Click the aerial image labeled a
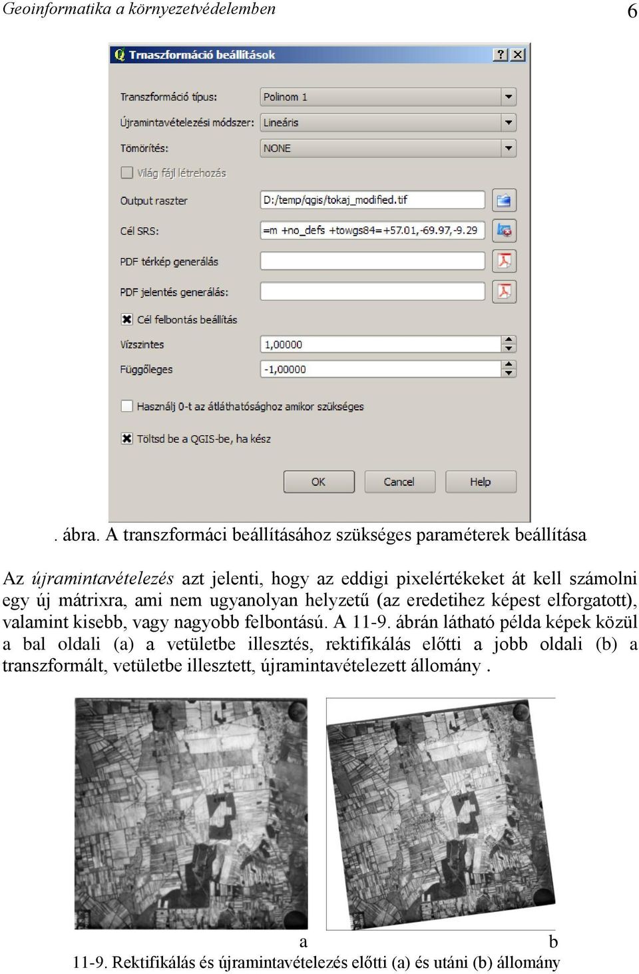Viewport: 639px width, 974px height. click(x=191, y=813)
